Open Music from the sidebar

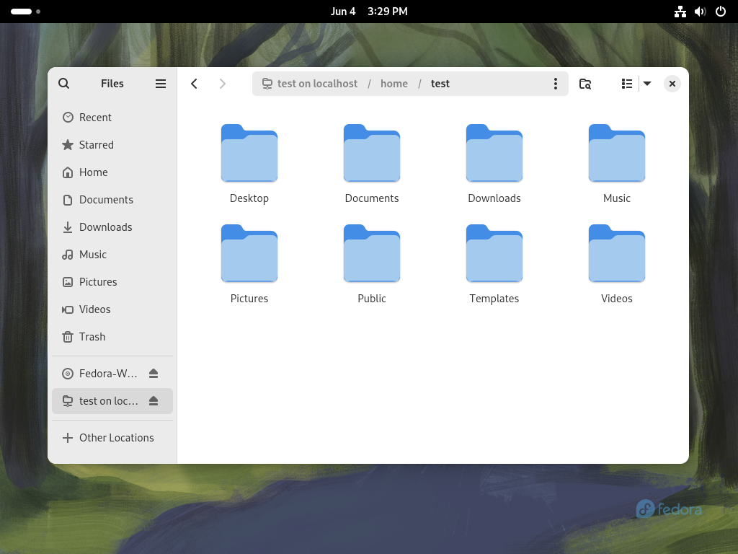click(112, 255)
